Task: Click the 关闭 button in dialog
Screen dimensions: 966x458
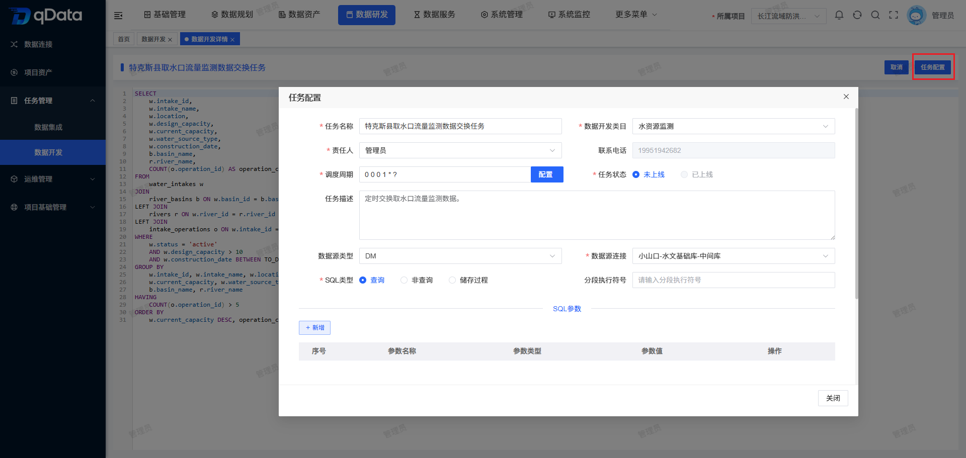Action: point(833,398)
